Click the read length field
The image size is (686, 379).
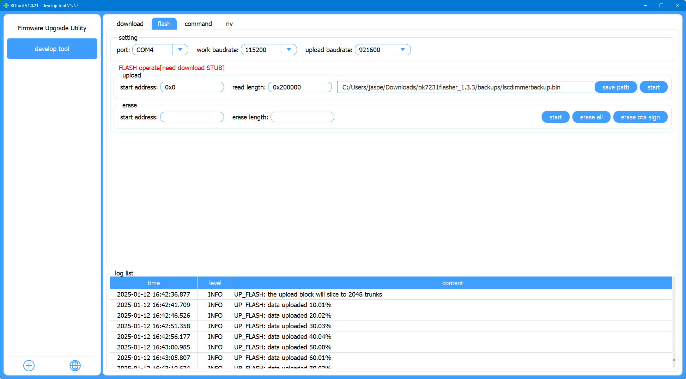pos(300,87)
